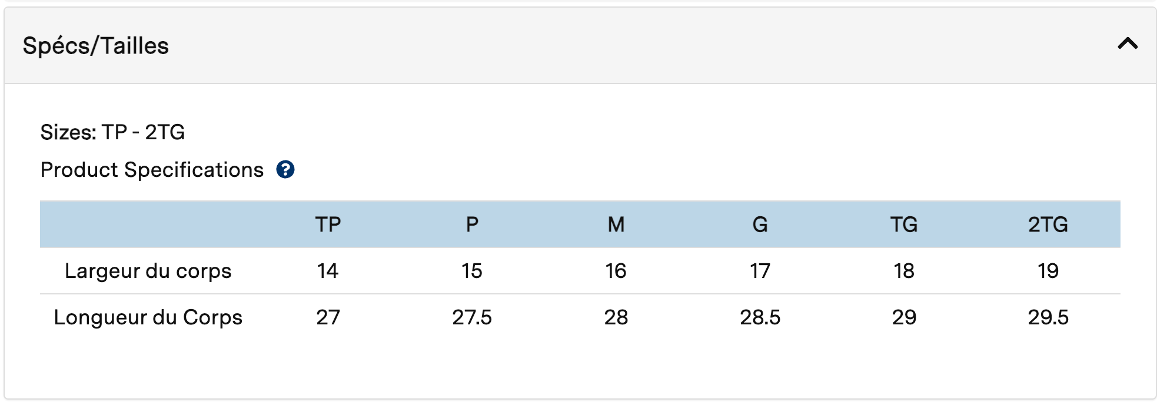
Task: Click the Sizes: TP - 2TG text
Action: point(112,132)
